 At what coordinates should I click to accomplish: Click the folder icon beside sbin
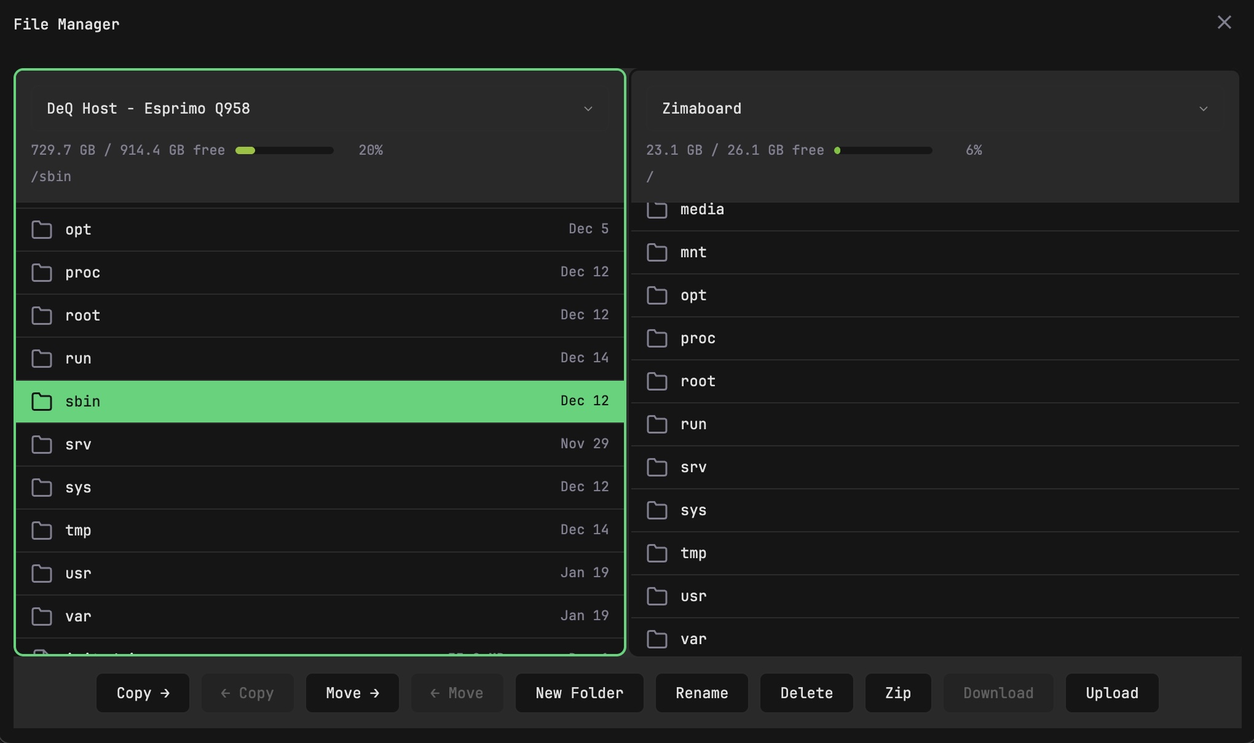[x=42, y=402]
